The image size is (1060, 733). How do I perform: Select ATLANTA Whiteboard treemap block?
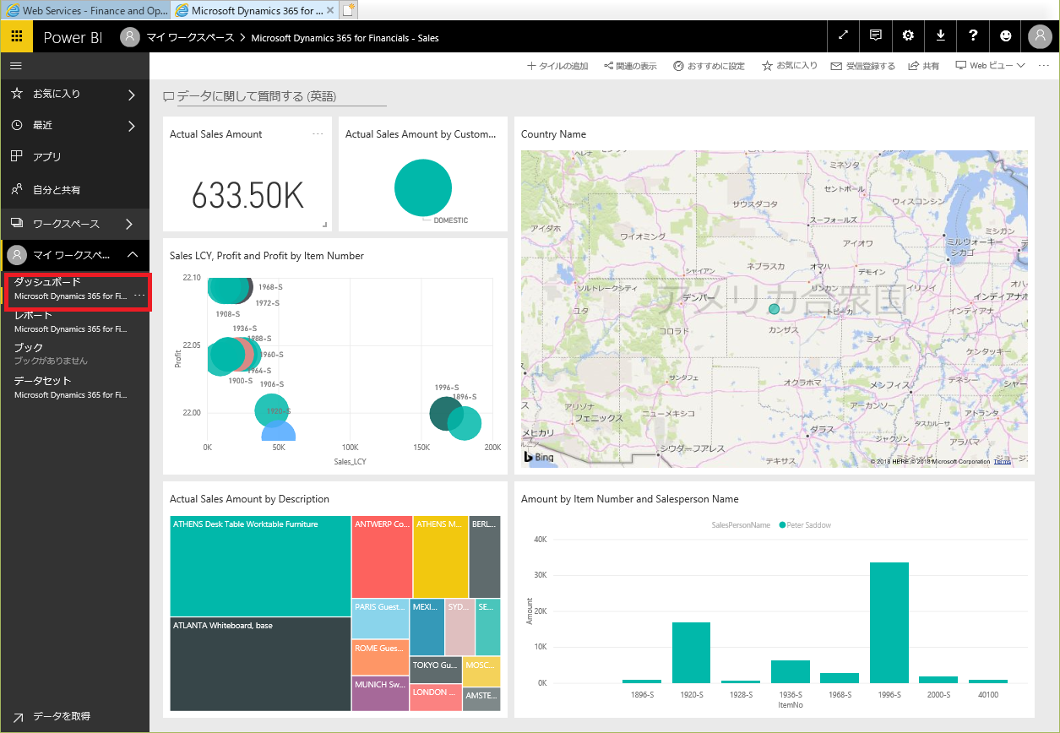(x=260, y=664)
